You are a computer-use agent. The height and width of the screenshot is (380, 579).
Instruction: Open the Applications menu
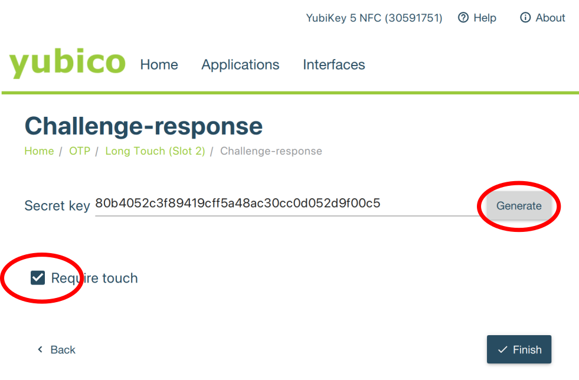click(240, 65)
